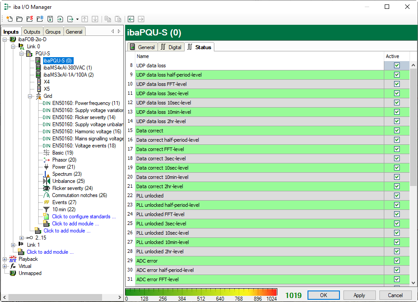
Task: Expand the Link 1 tree node
Action: point(13,245)
